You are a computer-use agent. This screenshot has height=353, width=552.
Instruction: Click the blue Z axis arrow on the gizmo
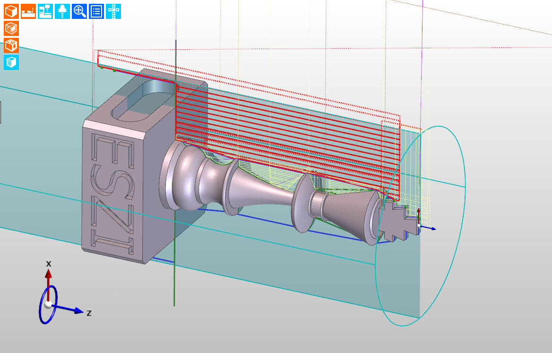coord(76,310)
